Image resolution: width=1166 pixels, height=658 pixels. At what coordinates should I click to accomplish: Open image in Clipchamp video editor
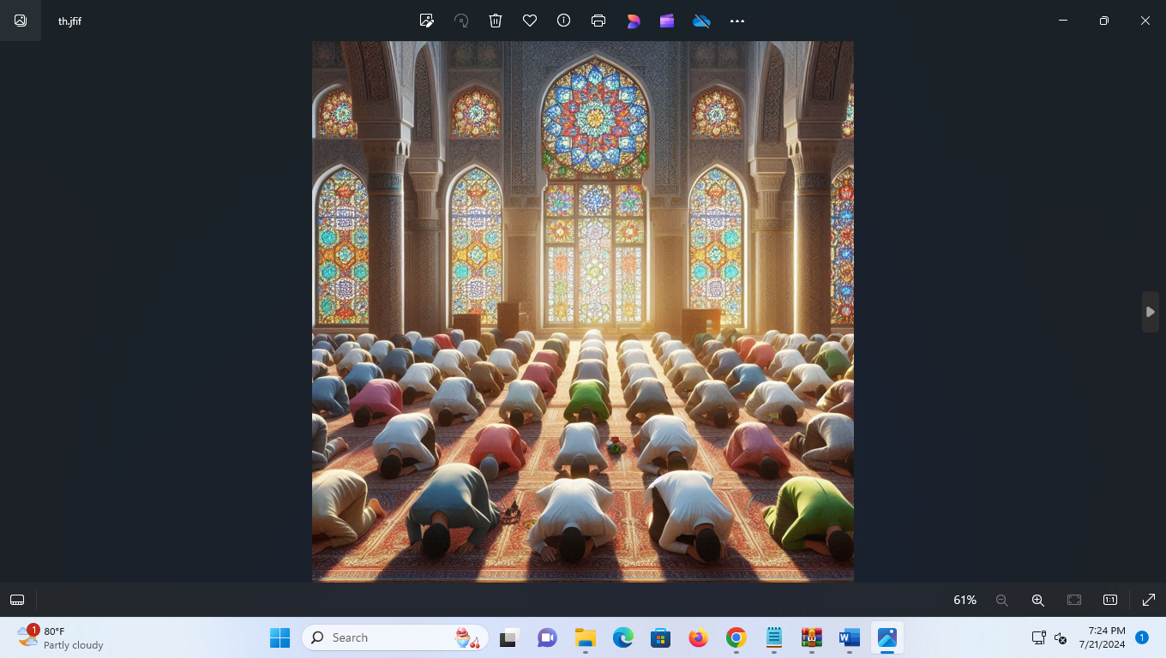pos(667,21)
